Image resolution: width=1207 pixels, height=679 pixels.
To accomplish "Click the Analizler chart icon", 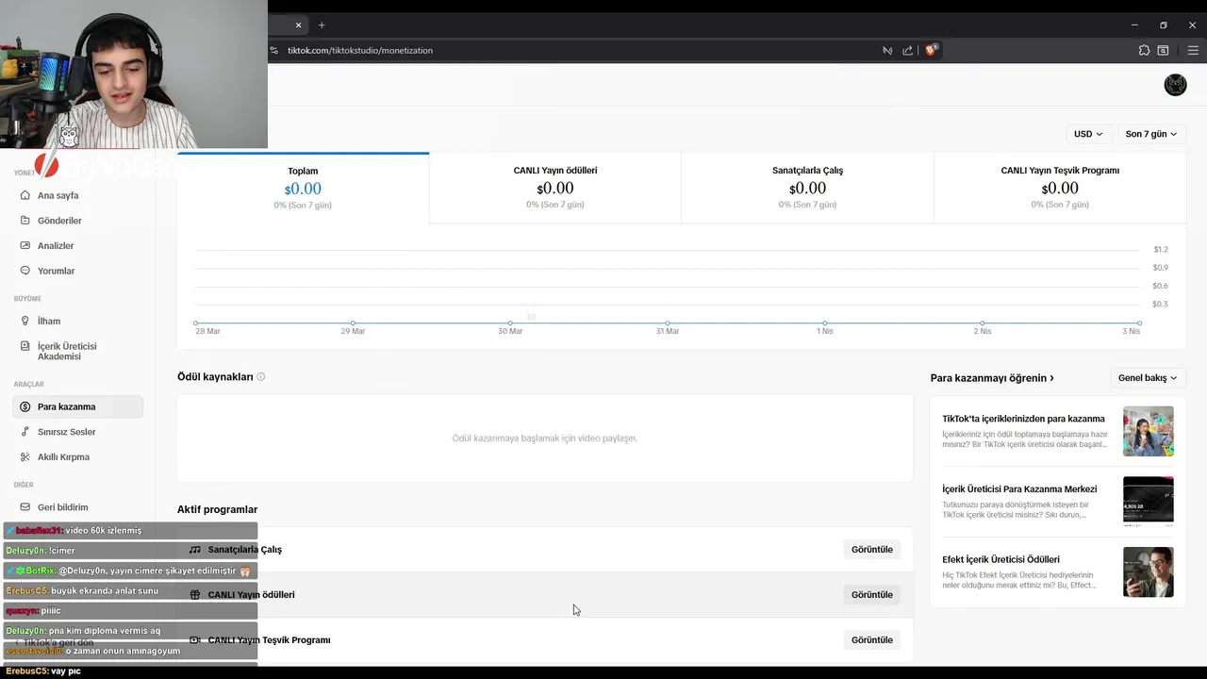I will click(x=25, y=245).
